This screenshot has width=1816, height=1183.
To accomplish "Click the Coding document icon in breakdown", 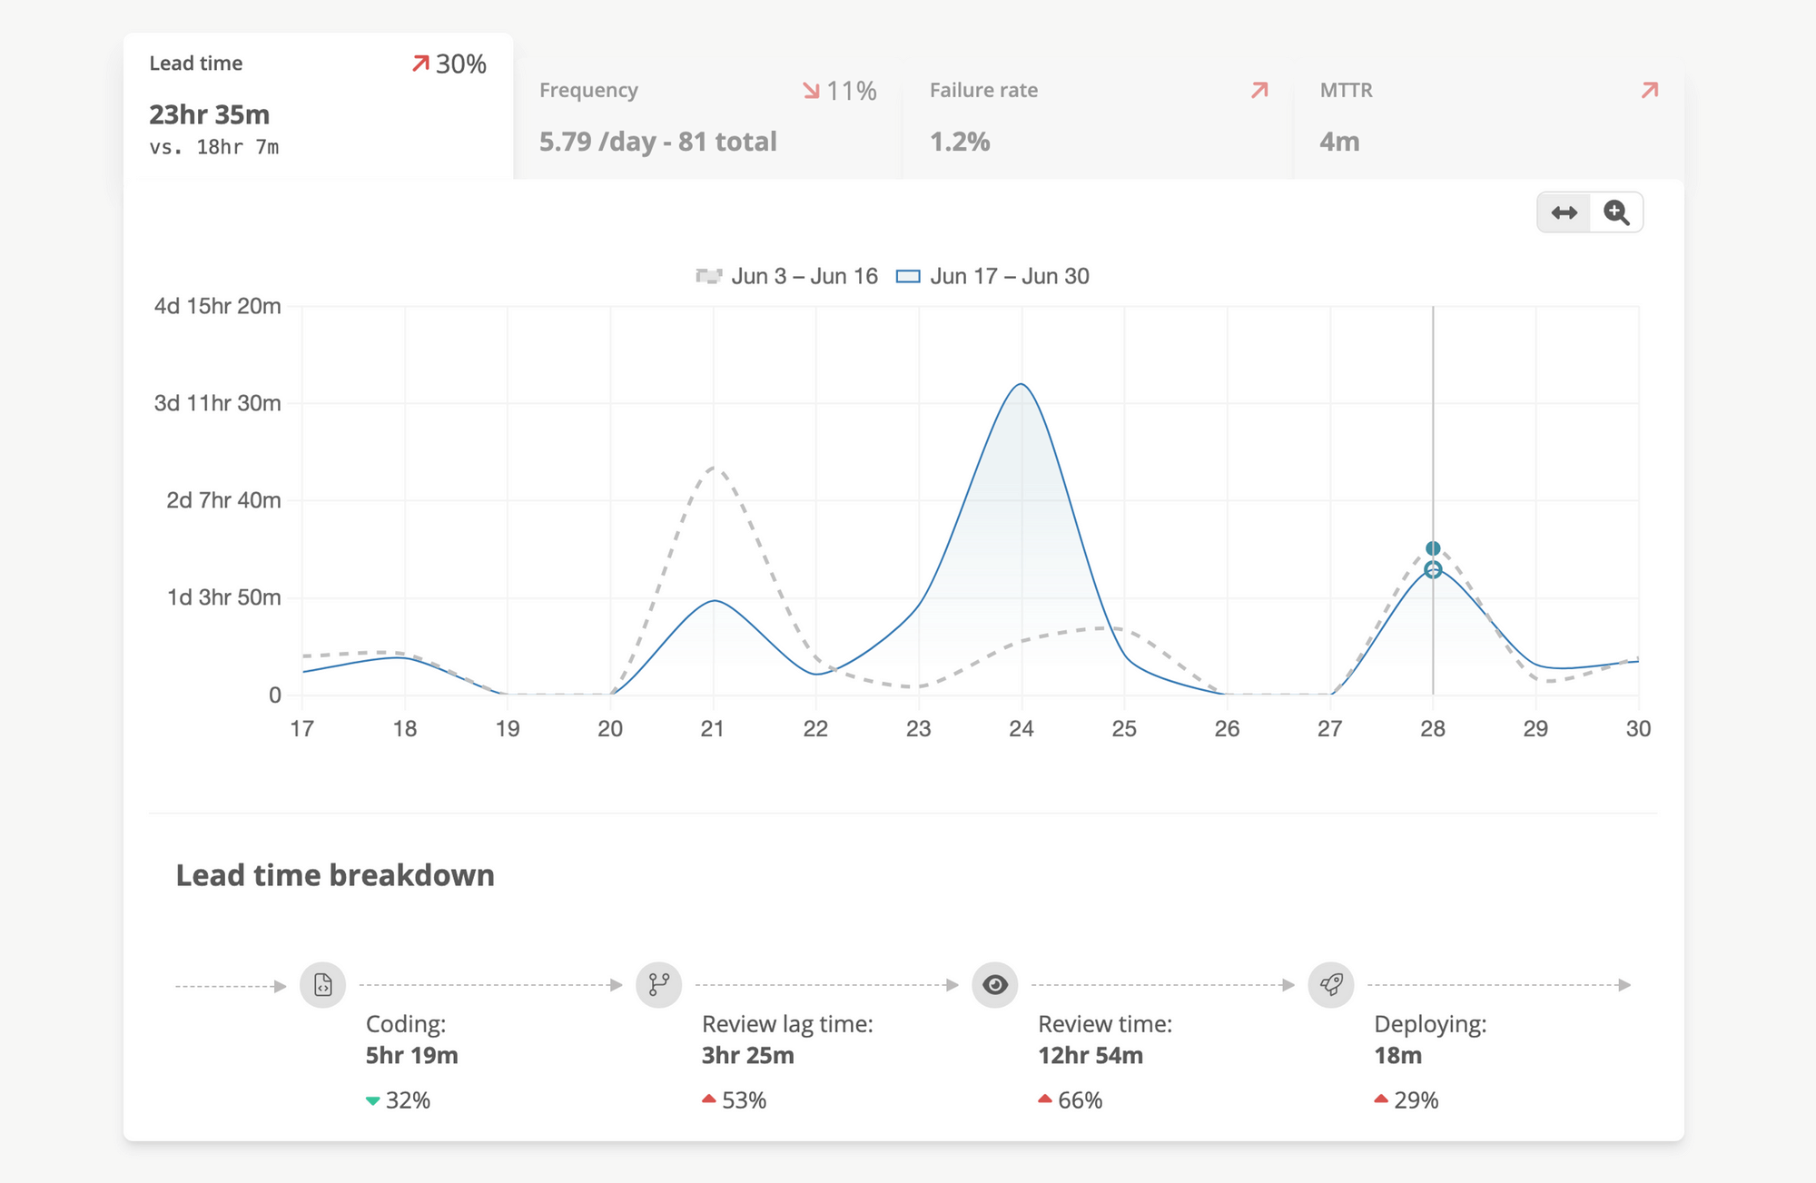I will click(322, 984).
